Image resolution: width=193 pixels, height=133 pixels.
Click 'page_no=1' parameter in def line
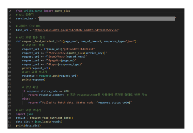click(x=71, y=41)
